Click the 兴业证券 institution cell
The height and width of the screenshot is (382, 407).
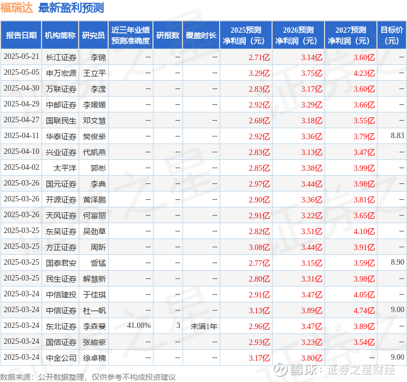pos(61,152)
